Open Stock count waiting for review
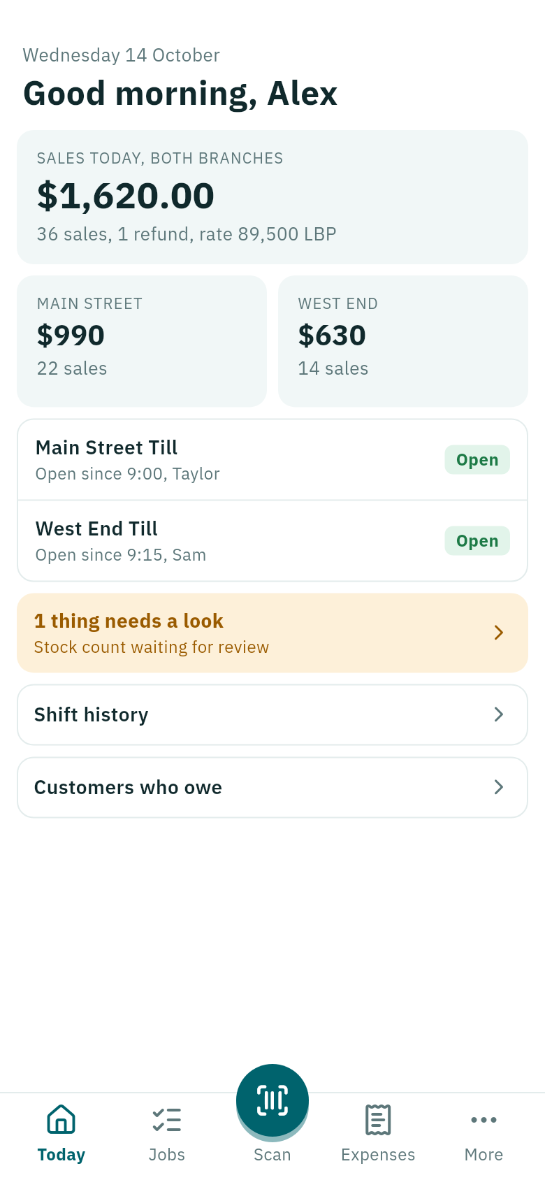Viewport: 545px width, 1180px height. tap(152, 647)
